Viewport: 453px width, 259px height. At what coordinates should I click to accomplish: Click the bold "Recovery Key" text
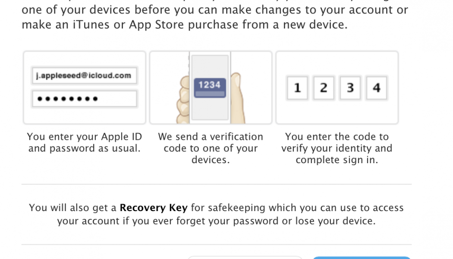tap(153, 208)
